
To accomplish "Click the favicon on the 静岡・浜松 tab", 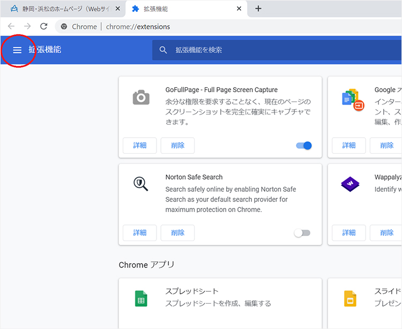I will click(14, 9).
